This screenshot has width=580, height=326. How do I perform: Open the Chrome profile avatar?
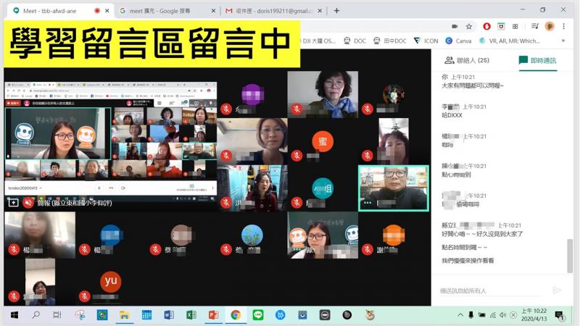click(x=550, y=26)
